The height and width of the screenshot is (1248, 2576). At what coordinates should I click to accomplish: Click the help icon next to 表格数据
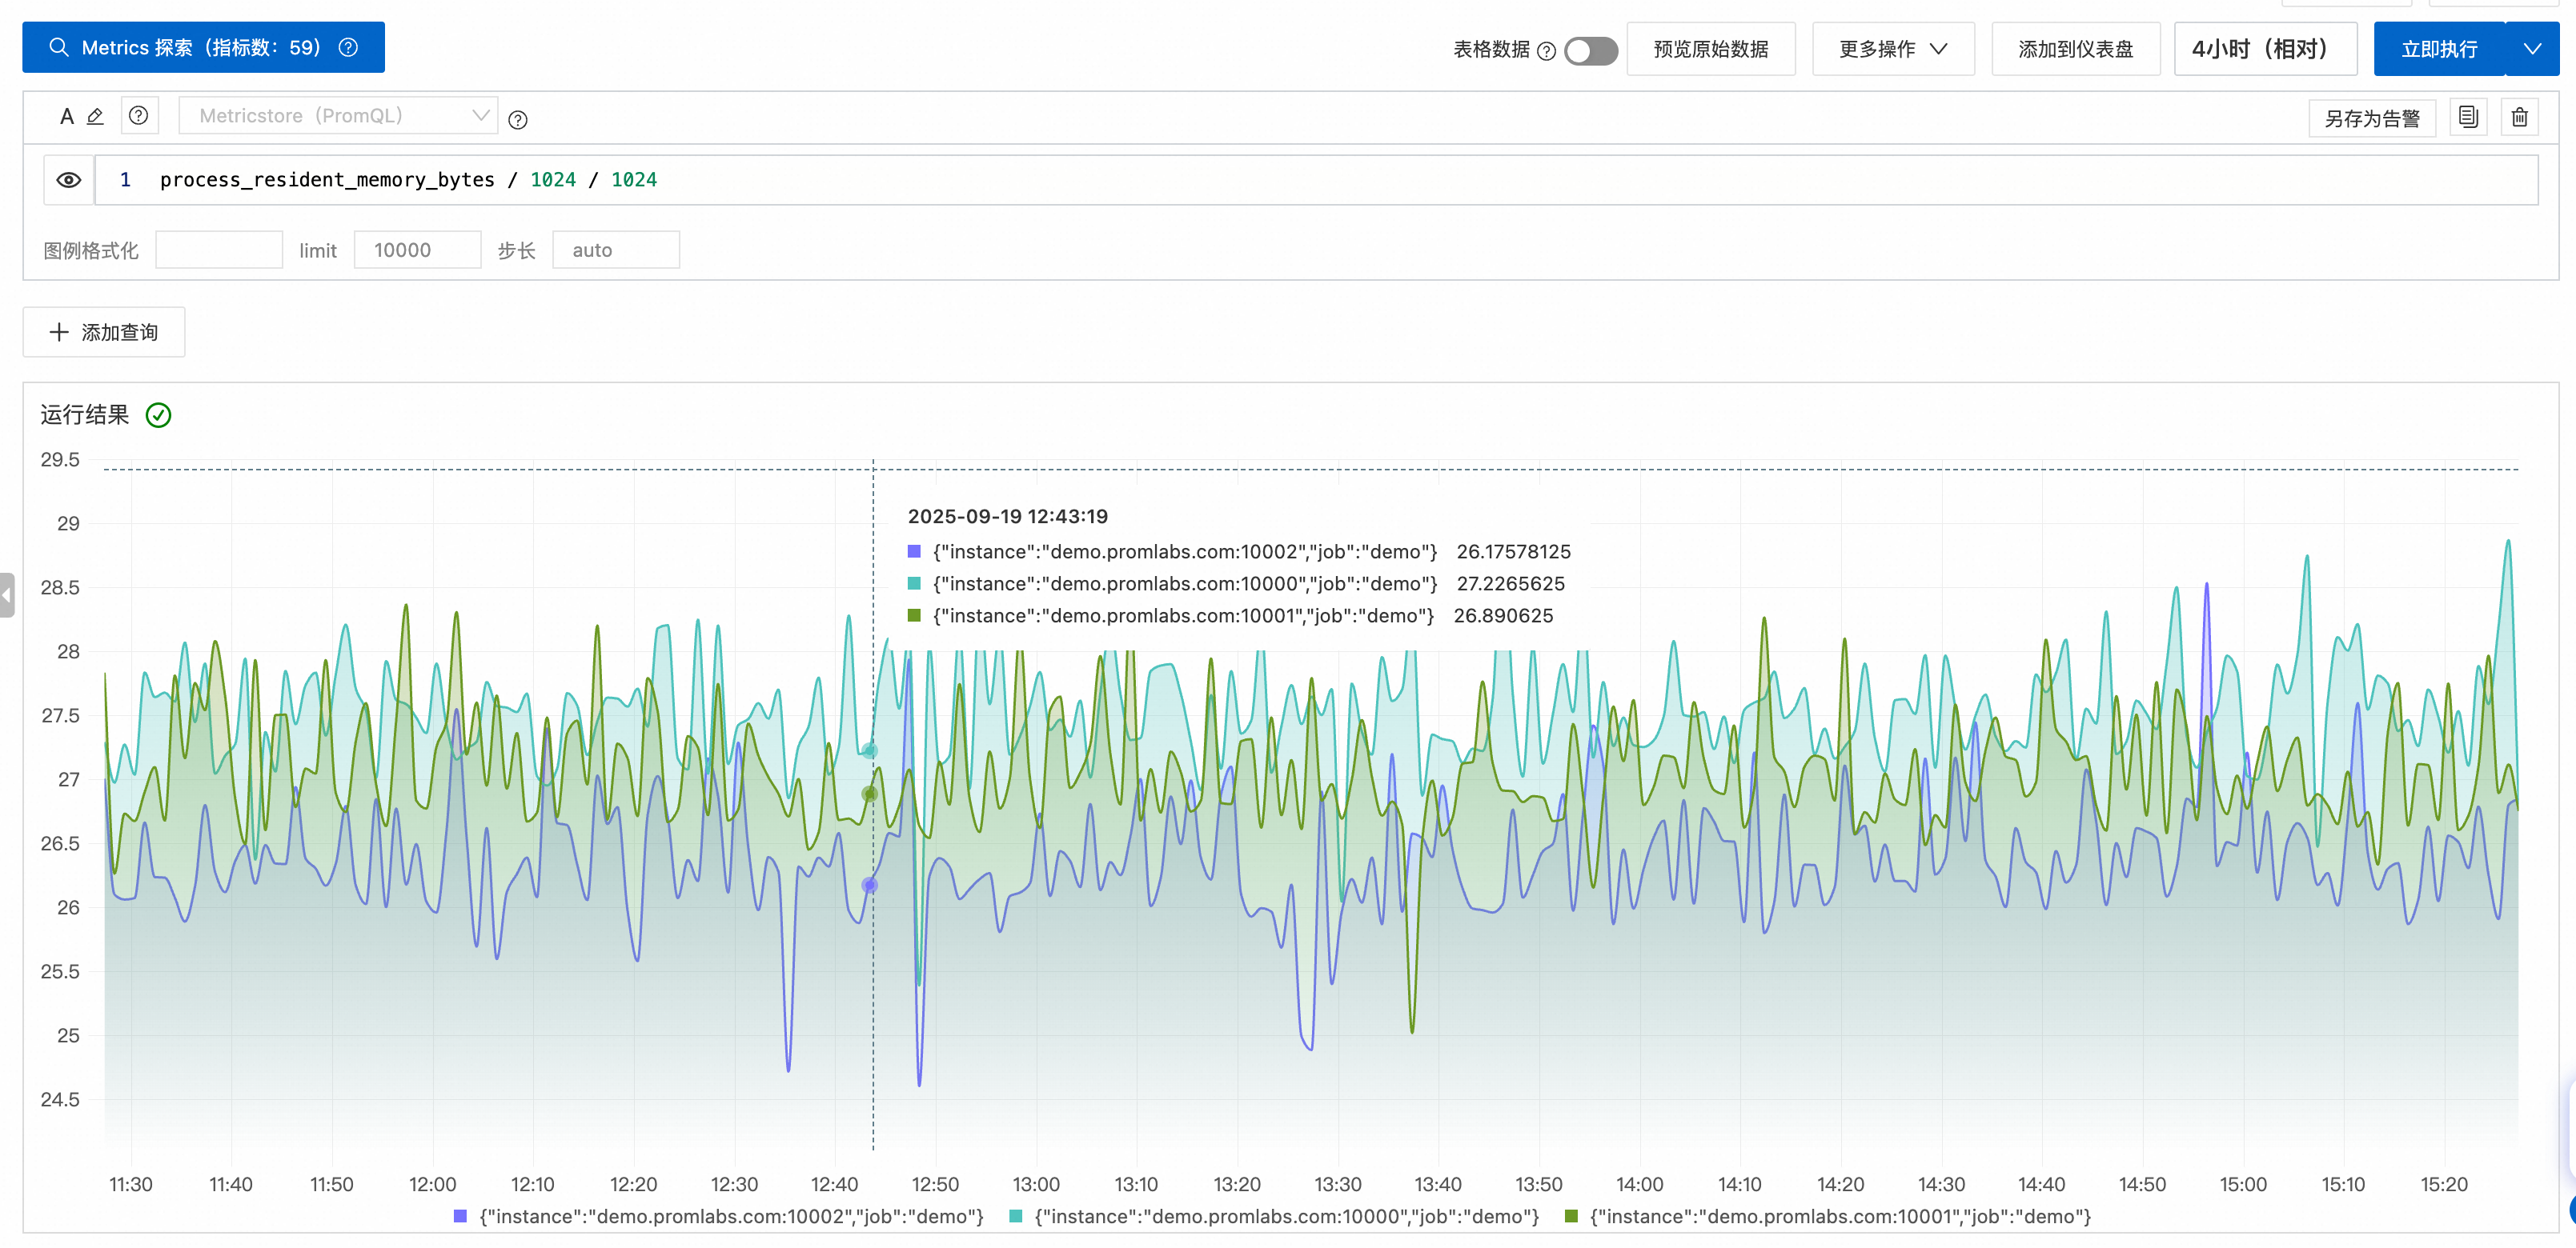tap(1546, 51)
